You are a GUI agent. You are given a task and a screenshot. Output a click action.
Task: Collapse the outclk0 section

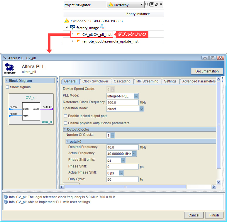point(67,141)
